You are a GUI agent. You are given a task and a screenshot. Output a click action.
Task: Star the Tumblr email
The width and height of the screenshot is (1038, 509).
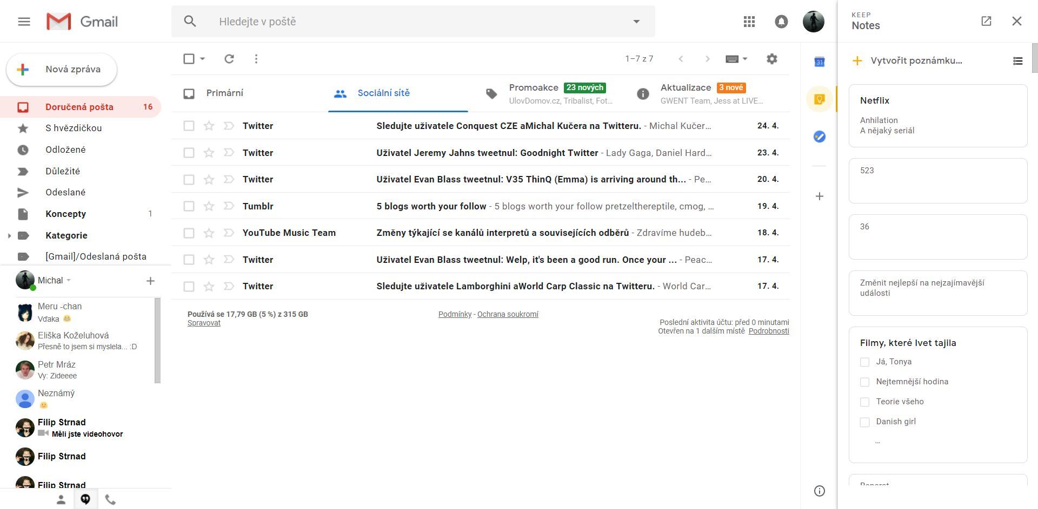pos(208,206)
